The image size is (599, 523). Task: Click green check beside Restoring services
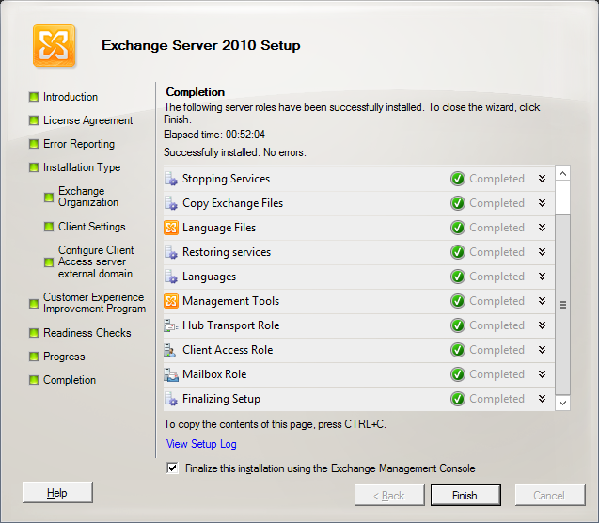tap(458, 252)
